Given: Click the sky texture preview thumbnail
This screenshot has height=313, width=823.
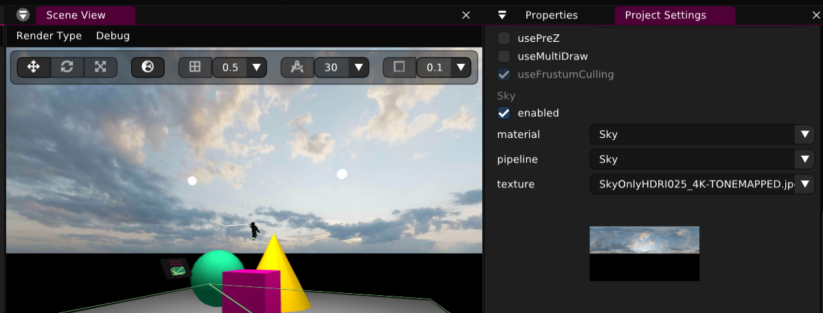Looking at the screenshot, I should point(644,253).
